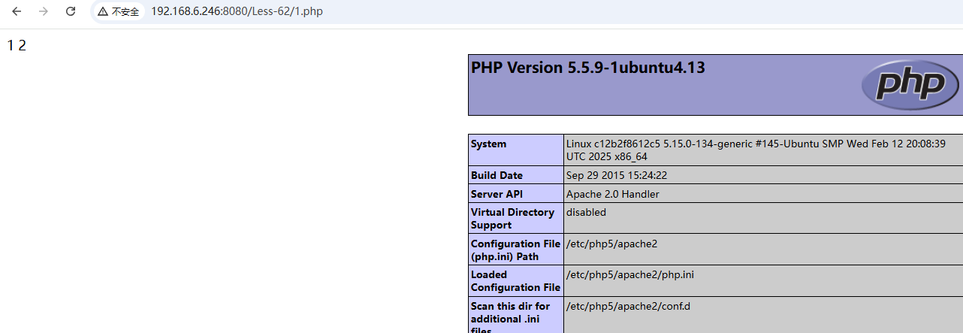Reload the current page
This screenshot has height=333, width=963.
point(71,11)
